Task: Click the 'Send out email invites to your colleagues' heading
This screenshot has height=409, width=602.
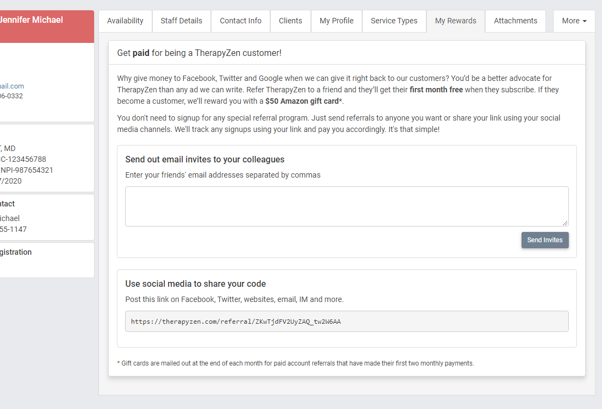Action: pos(204,160)
